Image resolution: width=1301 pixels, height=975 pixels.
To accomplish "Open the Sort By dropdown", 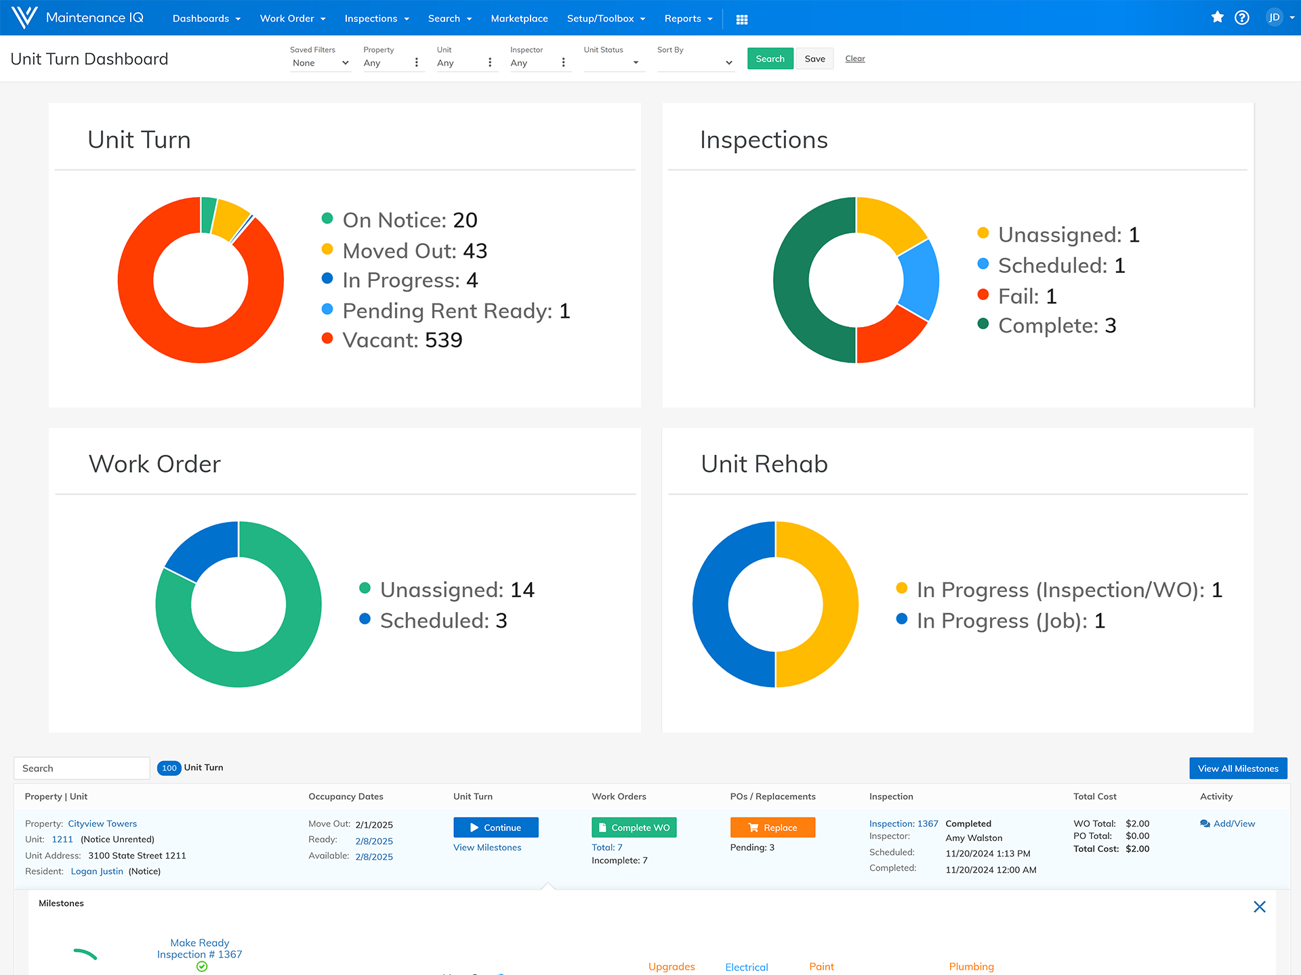I will click(695, 63).
